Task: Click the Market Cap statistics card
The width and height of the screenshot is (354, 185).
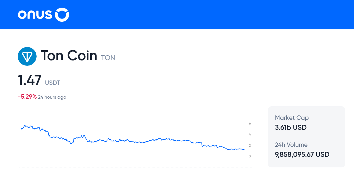Action: pyautogui.click(x=306, y=137)
